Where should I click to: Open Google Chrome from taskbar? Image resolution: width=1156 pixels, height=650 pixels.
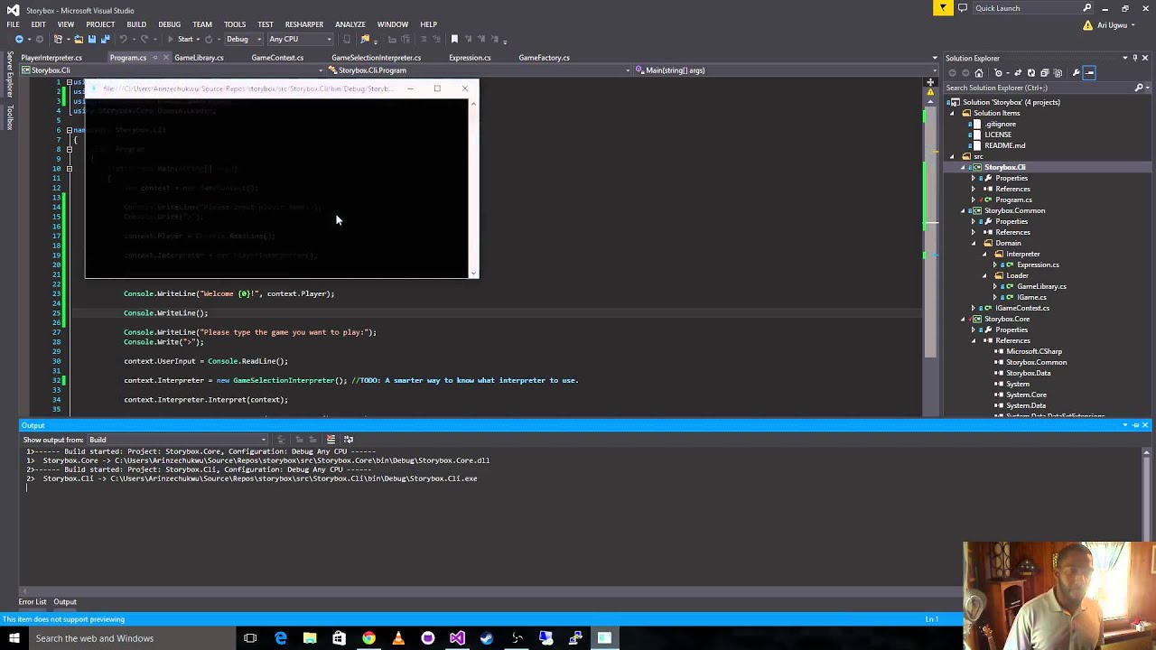click(368, 638)
